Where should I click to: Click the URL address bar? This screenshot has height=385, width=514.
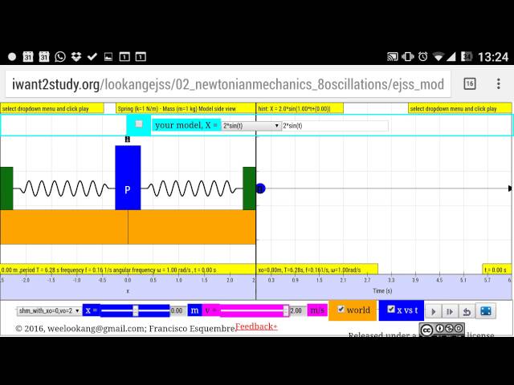click(x=228, y=84)
